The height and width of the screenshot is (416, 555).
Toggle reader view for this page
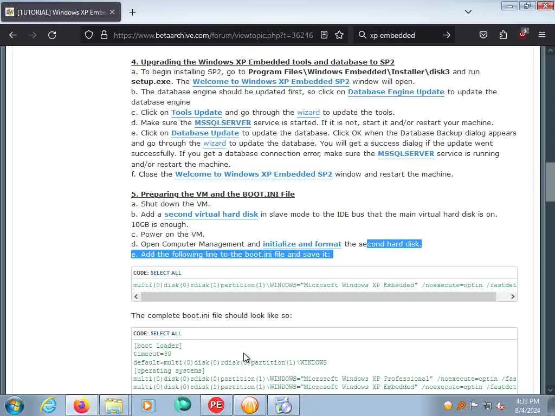pyautogui.click(x=324, y=35)
